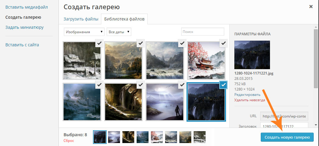Screen dimensions: 319x146
Task: Click the URL field in file parameters
Action: point(284,117)
